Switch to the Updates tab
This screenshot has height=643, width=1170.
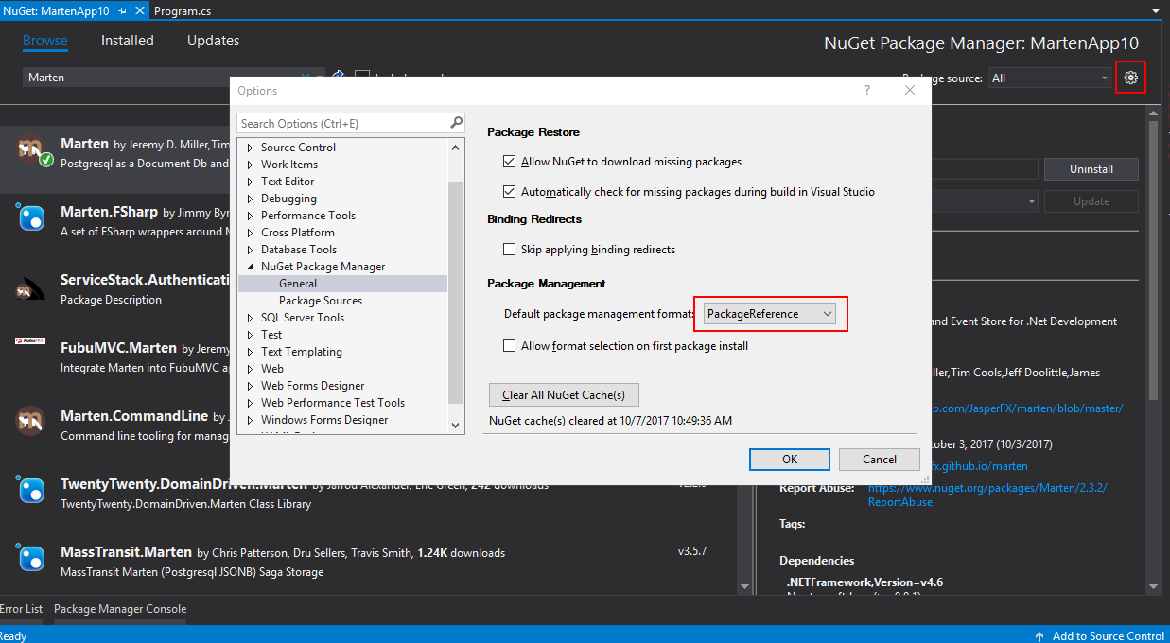click(x=213, y=41)
